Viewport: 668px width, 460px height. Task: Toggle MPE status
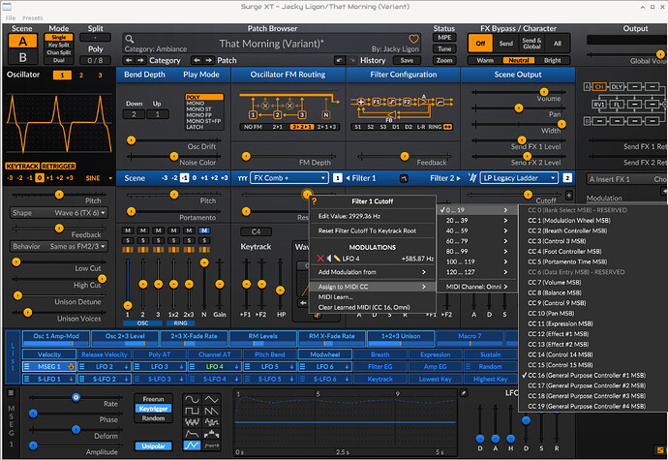point(444,38)
